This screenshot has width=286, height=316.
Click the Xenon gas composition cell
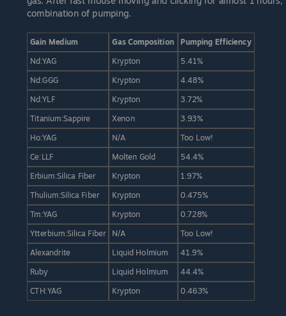click(x=143, y=119)
